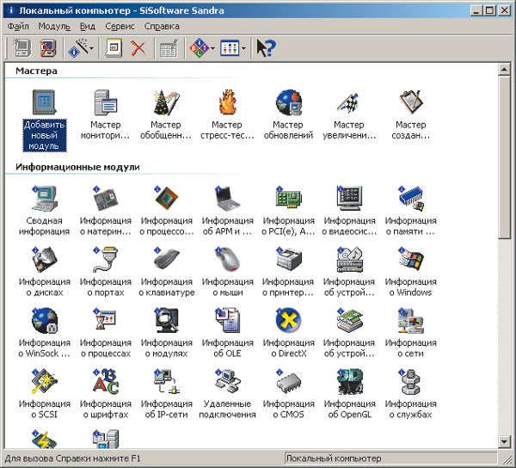Screen dimensions: 516x468
Task: Click the view mode toolbar icon
Action: (230, 48)
